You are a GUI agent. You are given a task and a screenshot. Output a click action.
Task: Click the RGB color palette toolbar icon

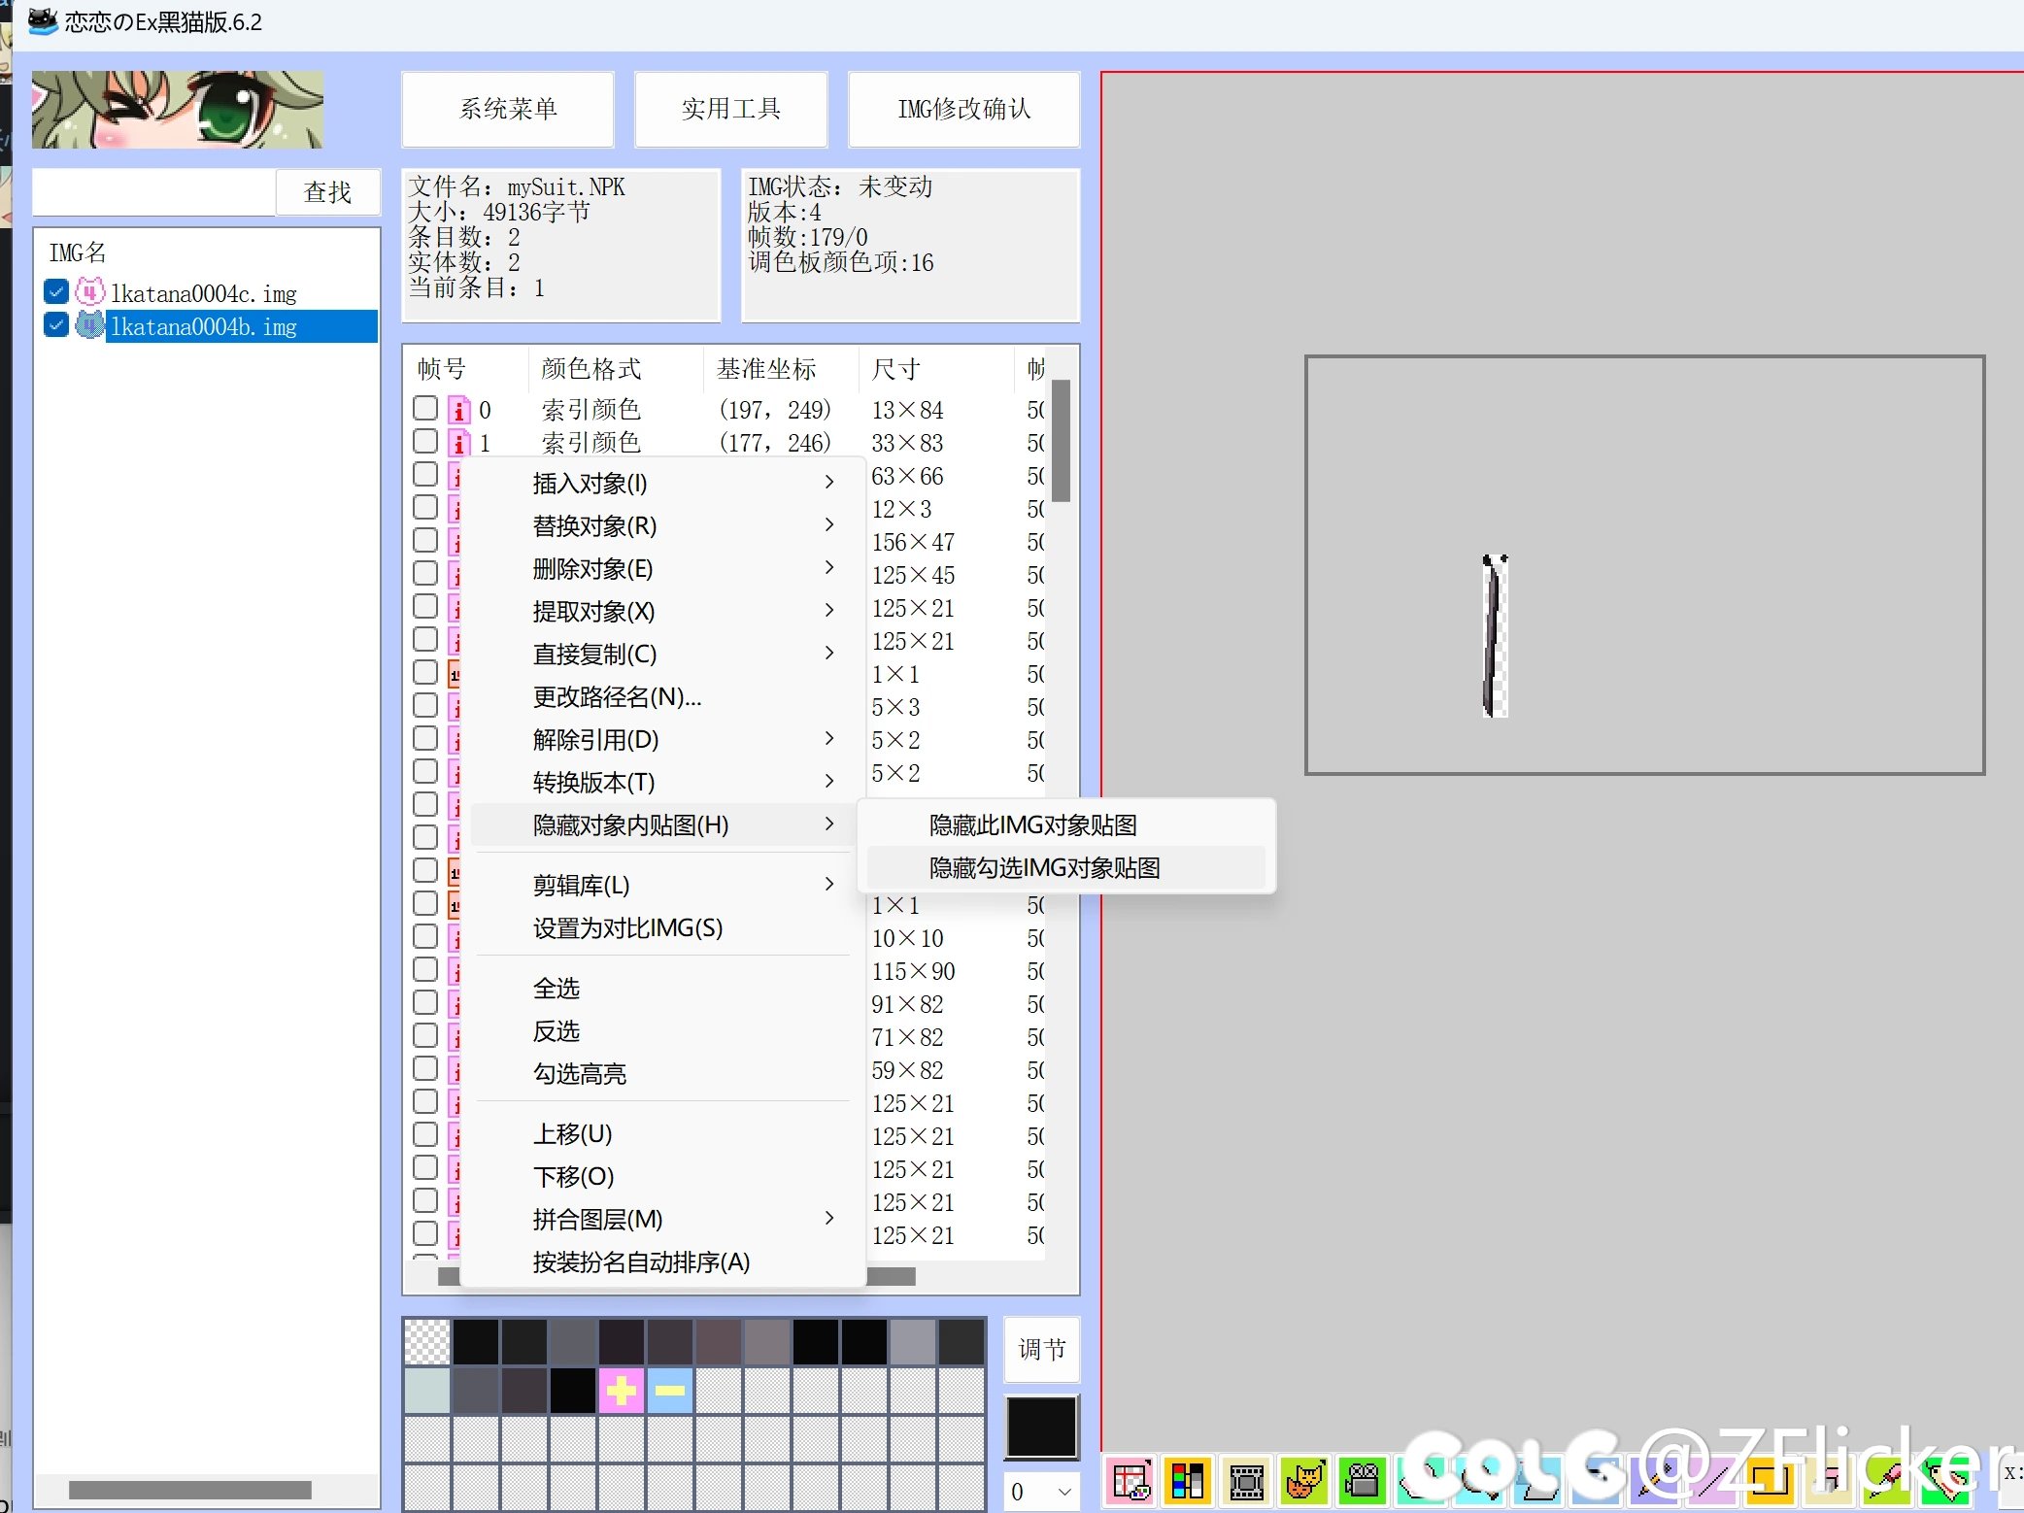[1188, 1481]
